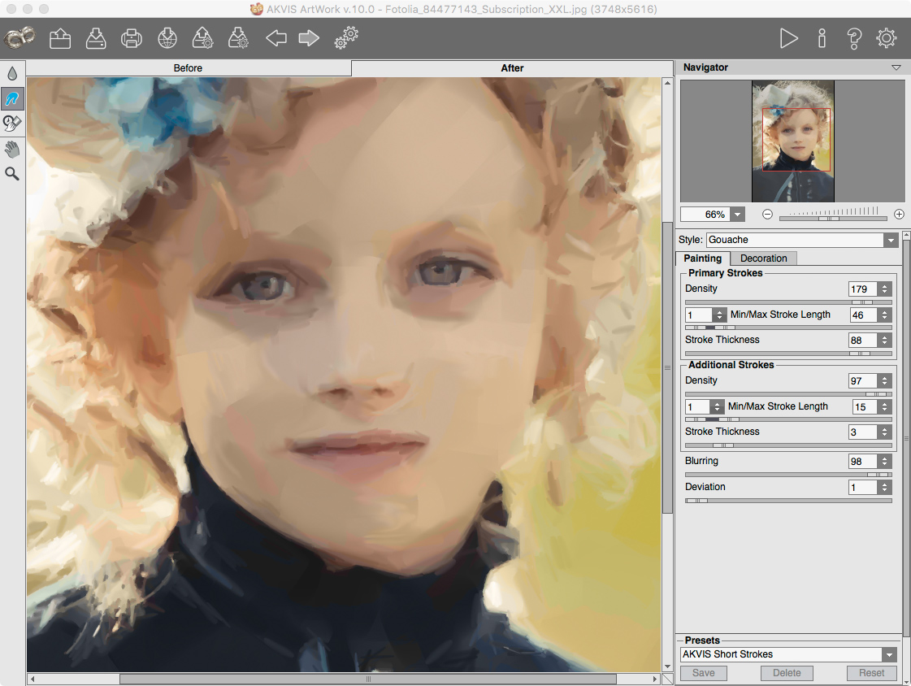Click the Run play triangle button
Viewport: 911px width, 686px height.
tap(788, 39)
